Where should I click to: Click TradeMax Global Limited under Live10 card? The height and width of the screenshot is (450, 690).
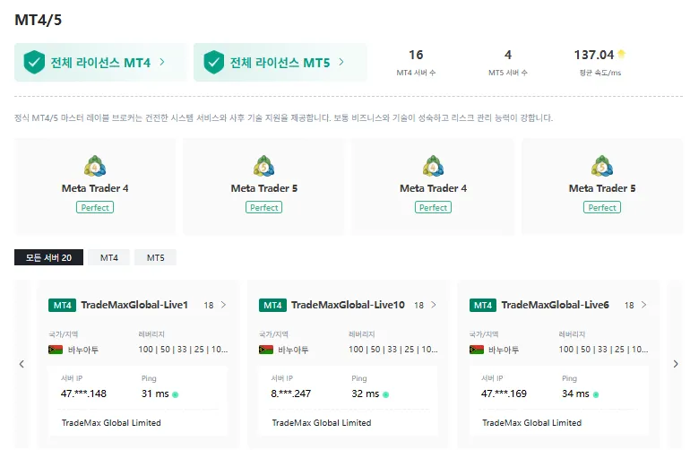[322, 423]
